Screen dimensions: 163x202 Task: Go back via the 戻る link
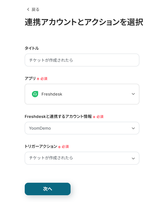[x=35, y=10]
